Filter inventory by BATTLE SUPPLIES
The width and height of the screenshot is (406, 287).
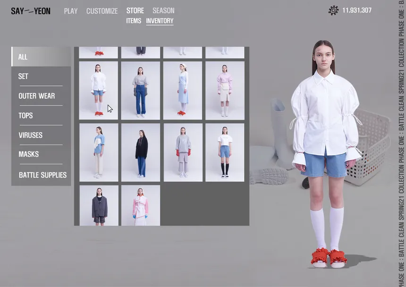pyautogui.click(x=41, y=175)
